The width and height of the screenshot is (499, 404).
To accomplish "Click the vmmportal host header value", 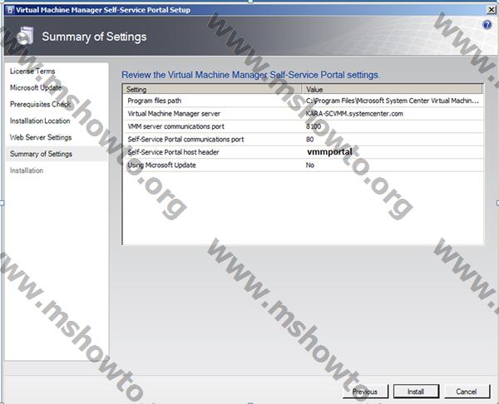I will coord(329,152).
